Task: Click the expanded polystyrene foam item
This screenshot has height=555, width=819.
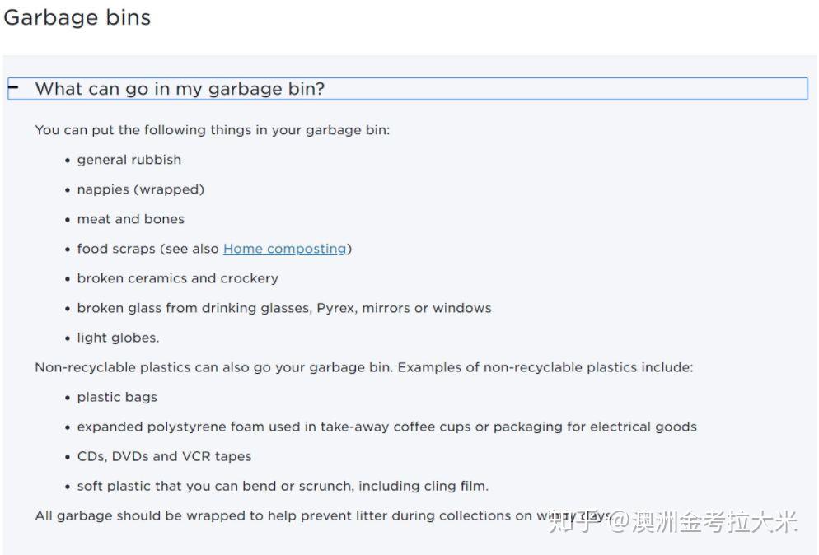Action: 387,427
